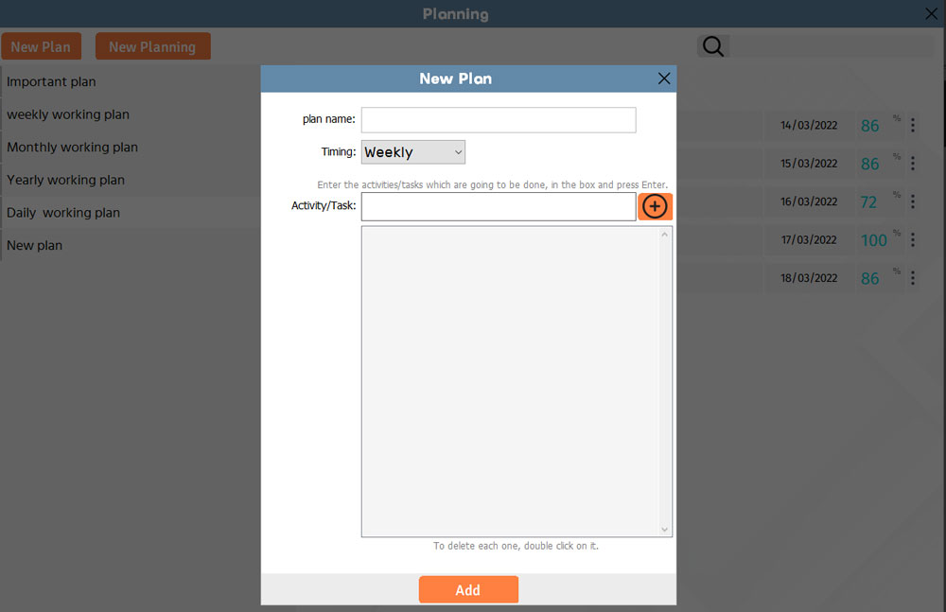Click scroll-up arrow of the activity list
Image resolution: width=946 pixels, height=612 pixels.
click(665, 235)
